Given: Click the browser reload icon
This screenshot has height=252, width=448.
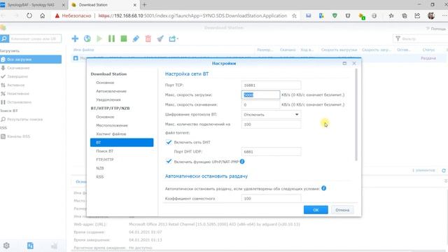Looking at the screenshot, I should tap(29, 15).
